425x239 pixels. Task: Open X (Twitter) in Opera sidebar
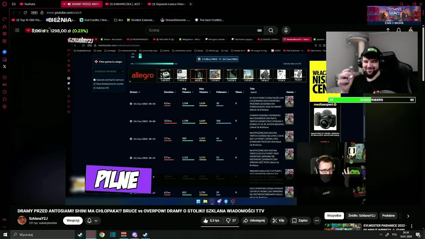click(4, 66)
